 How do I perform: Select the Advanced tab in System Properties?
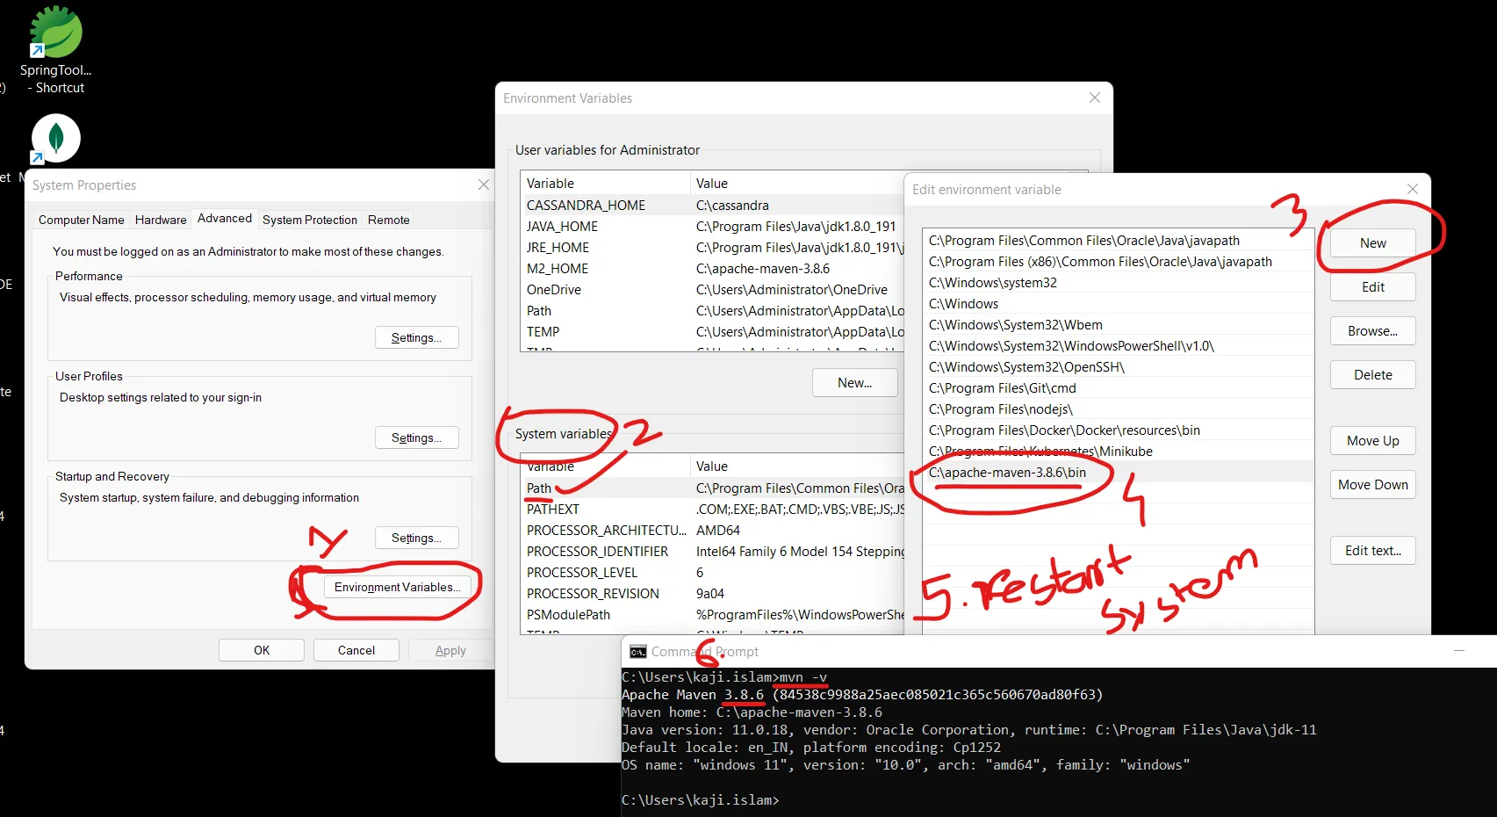point(225,218)
